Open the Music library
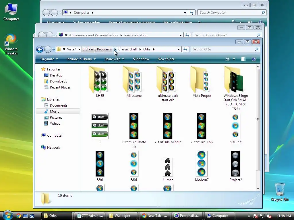294x220 pixels. (54, 111)
